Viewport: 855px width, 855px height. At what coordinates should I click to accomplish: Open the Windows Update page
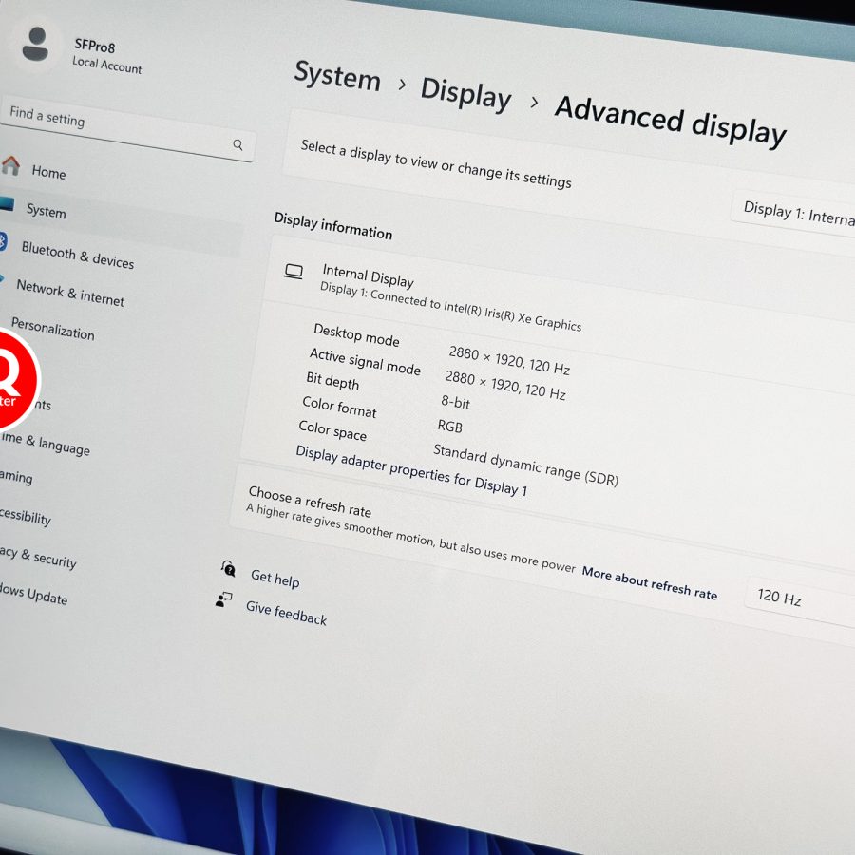(x=34, y=595)
